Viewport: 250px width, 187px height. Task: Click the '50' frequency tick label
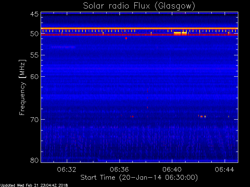tap(34, 34)
